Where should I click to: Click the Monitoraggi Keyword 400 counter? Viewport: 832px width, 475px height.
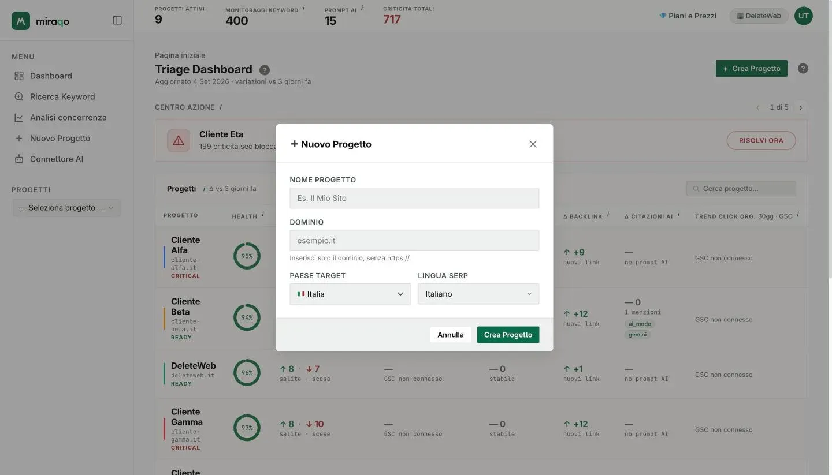237,21
